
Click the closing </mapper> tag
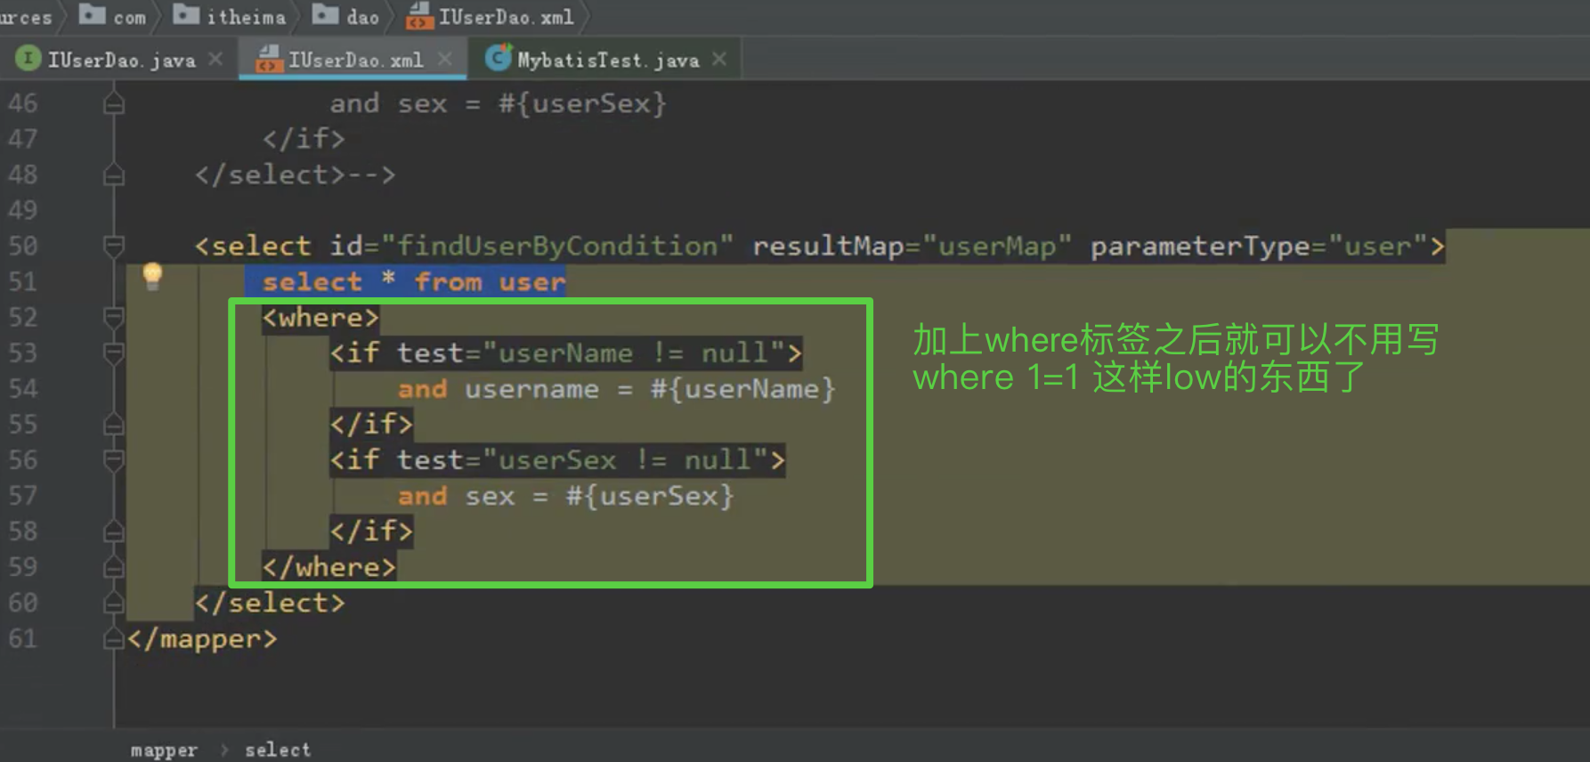[202, 638]
